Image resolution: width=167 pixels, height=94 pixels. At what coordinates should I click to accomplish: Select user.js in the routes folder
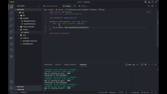pos(28,32)
